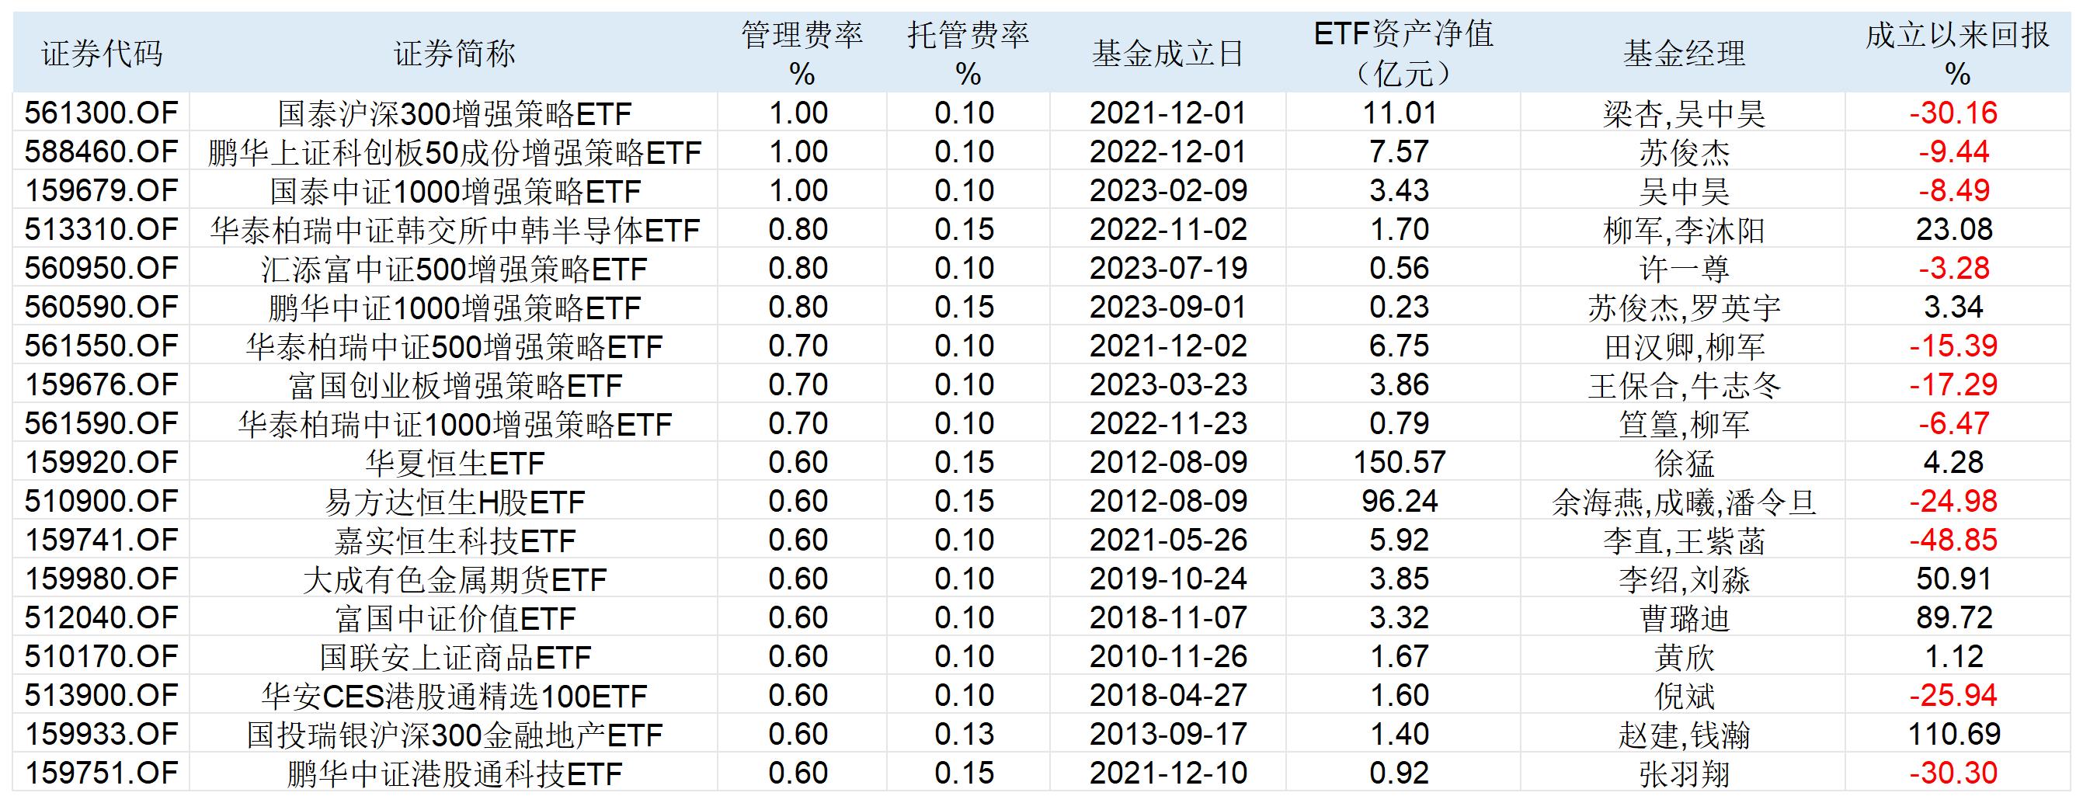Click the 150.57 net asset value cell
The image size is (2083, 803).
tap(1400, 463)
